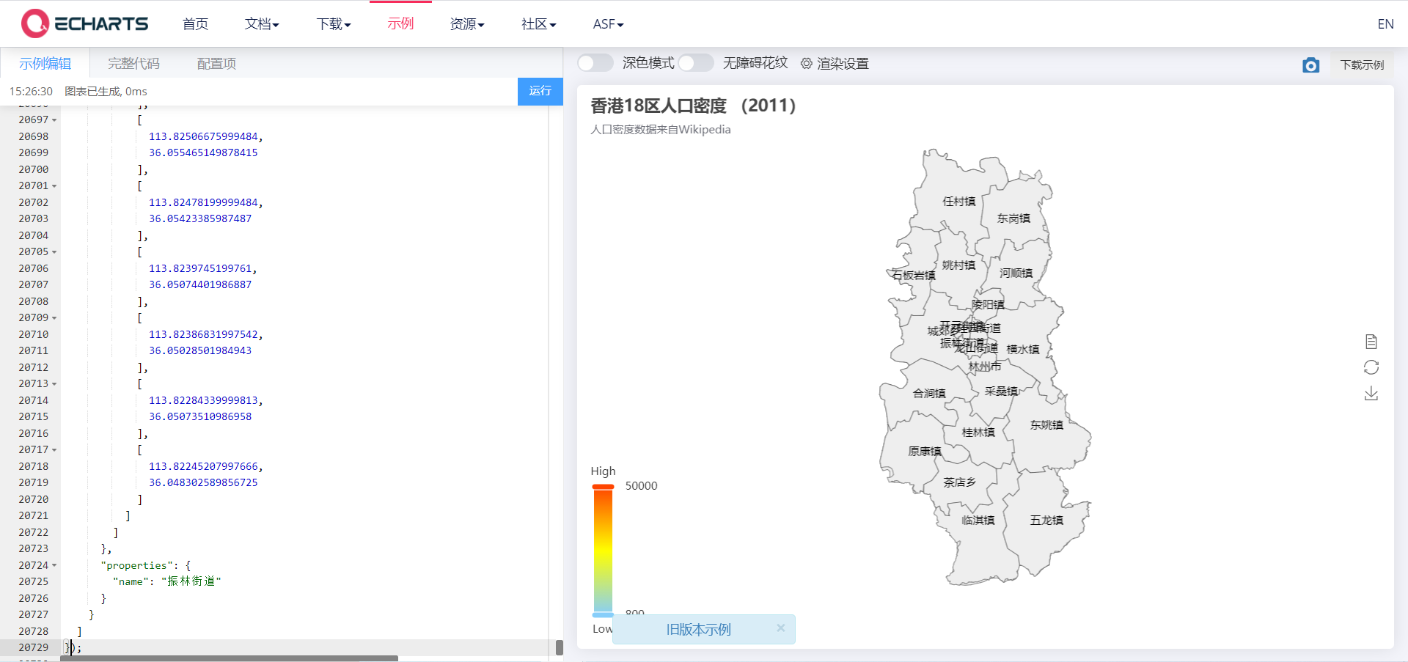Viewport: 1408px width, 662px height.
Task: Select the EN language switch
Action: point(1386,23)
